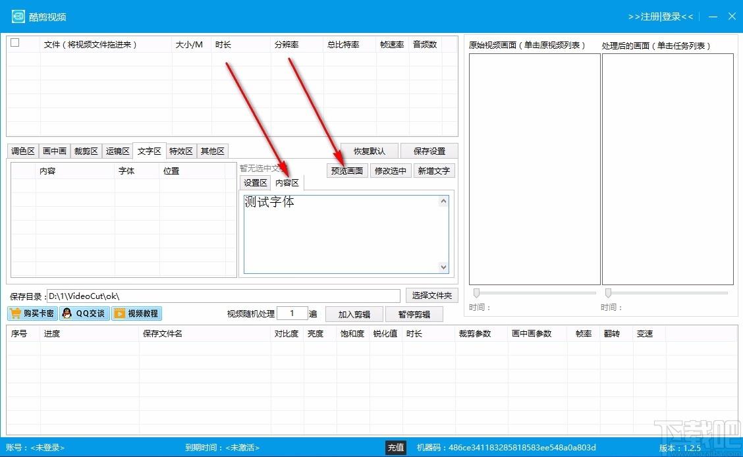
Task: Click the 锐化值 column header
Action: [385, 334]
